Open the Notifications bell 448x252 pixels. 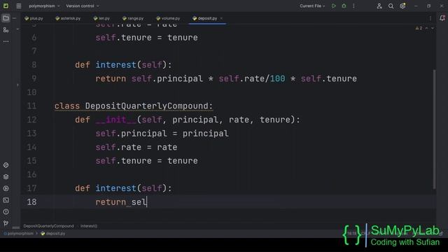coord(442,18)
